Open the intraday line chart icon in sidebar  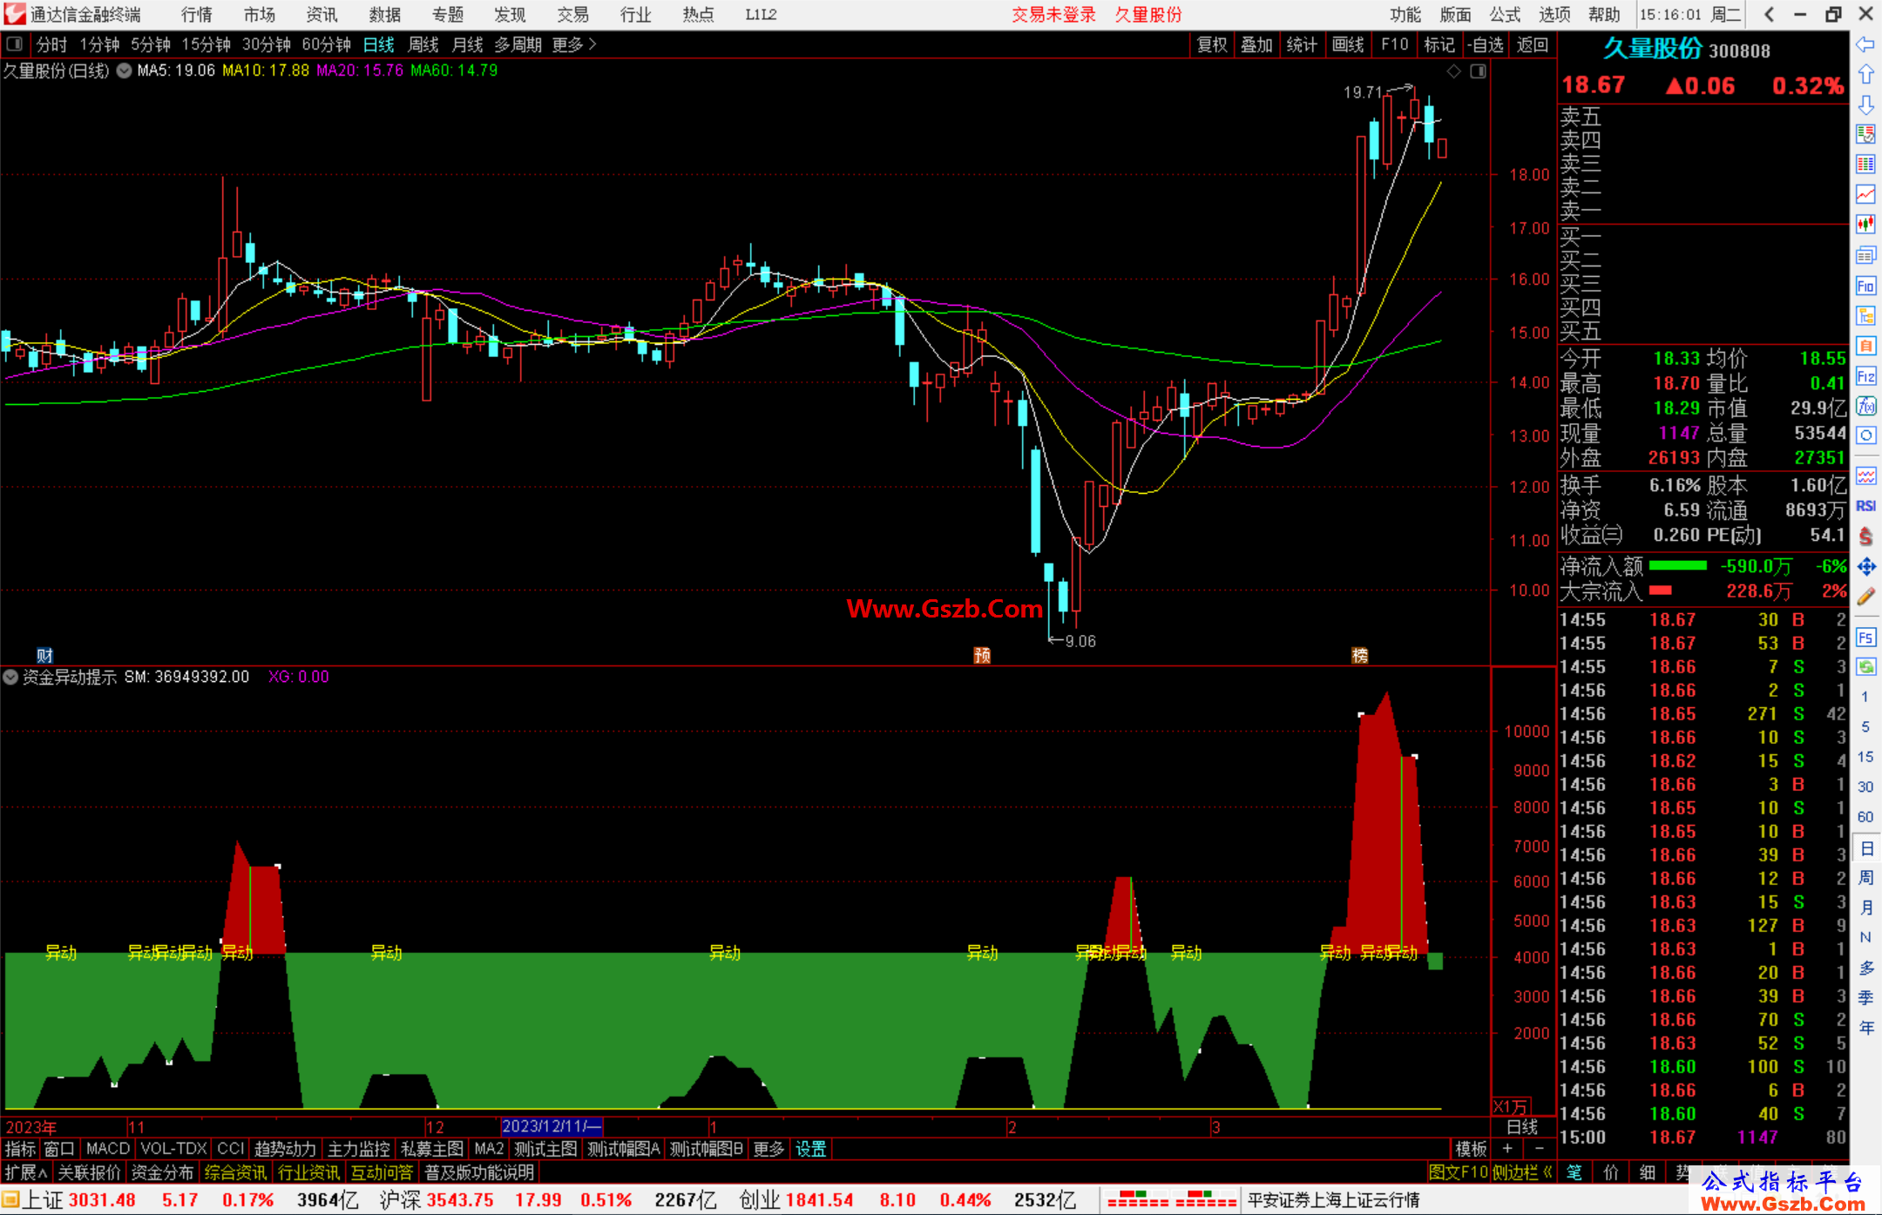tap(1865, 194)
